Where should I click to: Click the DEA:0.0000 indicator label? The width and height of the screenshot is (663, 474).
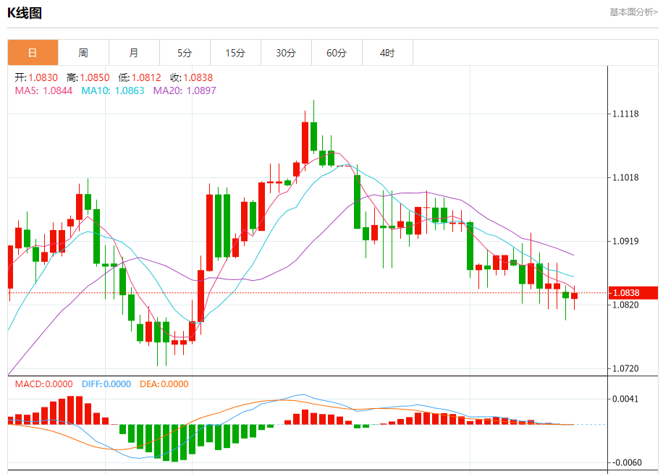click(x=164, y=384)
